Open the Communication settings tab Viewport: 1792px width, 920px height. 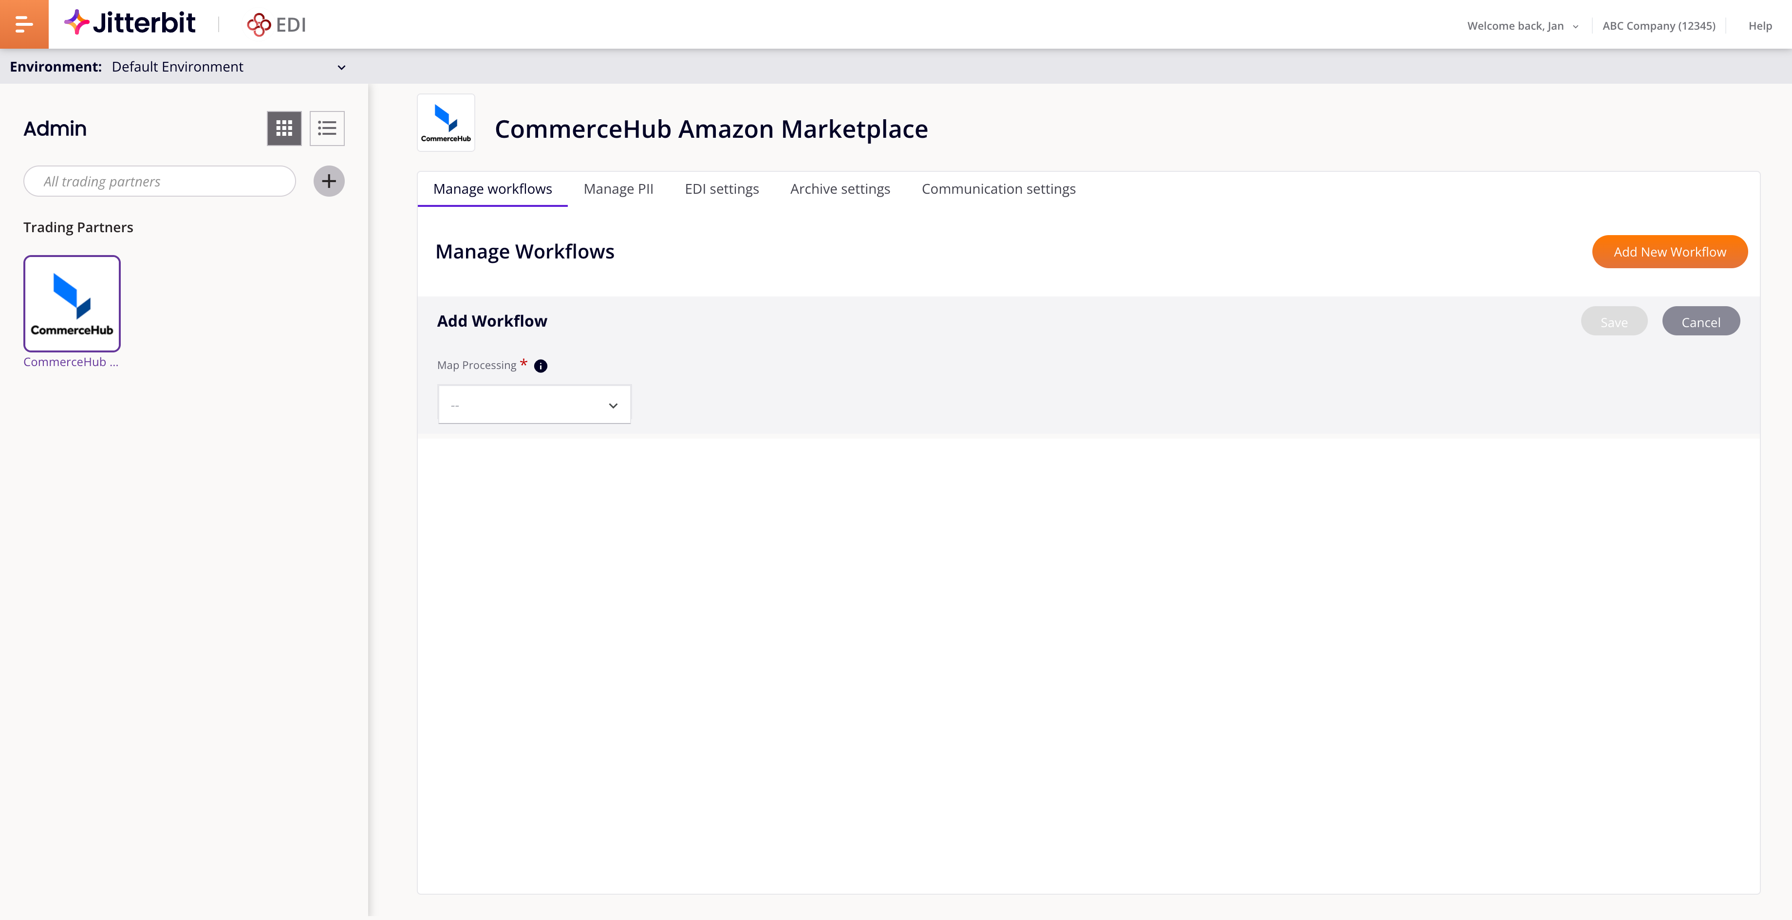click(x=998, y=189)
